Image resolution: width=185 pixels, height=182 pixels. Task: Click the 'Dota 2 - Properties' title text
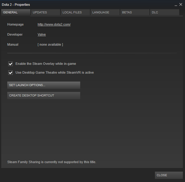coord(16,5)
